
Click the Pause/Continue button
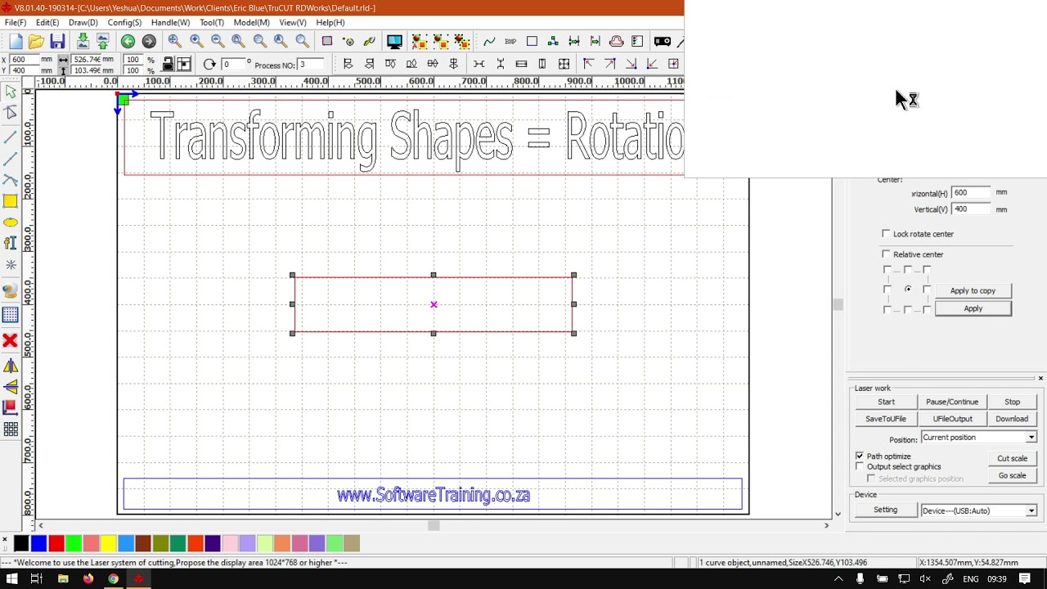tap(952, 402)
